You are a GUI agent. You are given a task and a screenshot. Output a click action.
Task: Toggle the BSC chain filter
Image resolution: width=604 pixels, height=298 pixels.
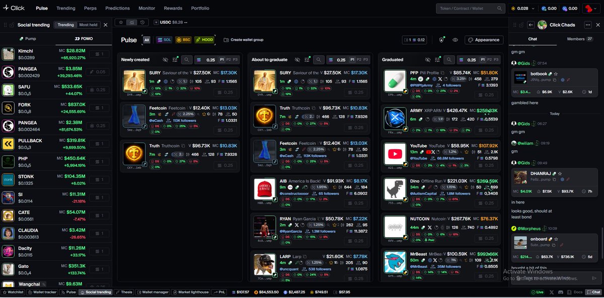pos(183,40)
